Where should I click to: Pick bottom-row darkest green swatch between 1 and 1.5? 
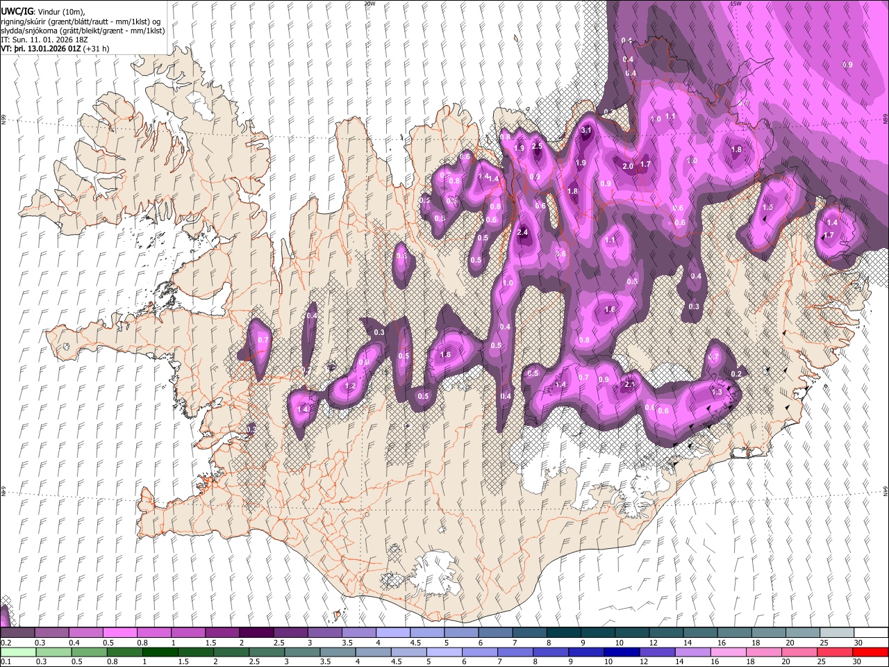click(160, 652)
